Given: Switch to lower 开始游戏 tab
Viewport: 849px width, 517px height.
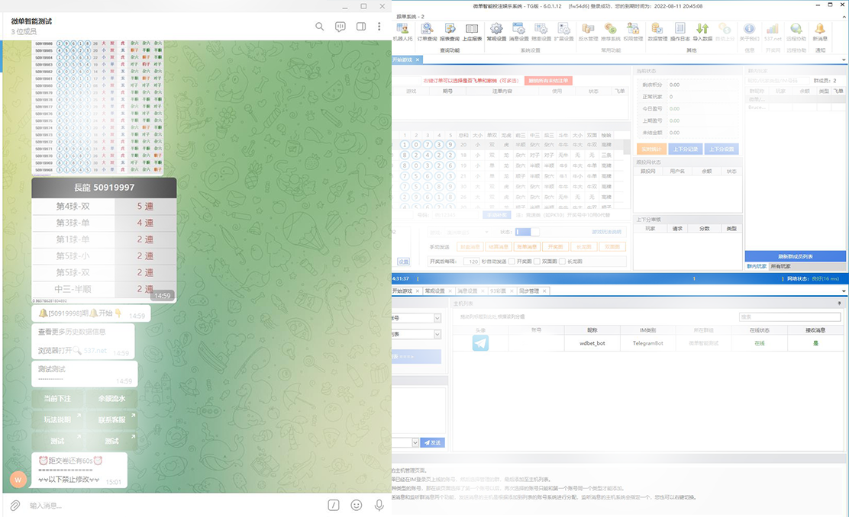Looking at the screenshot, I should pos(402,291).
